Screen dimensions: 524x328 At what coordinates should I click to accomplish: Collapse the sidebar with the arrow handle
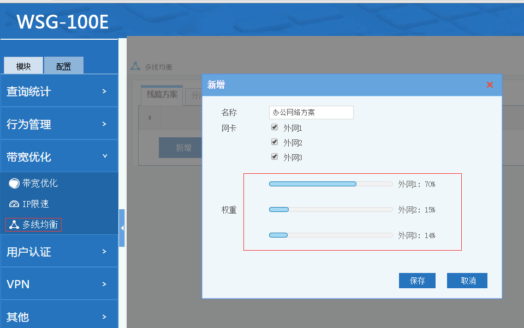click(x=122, y=228)
